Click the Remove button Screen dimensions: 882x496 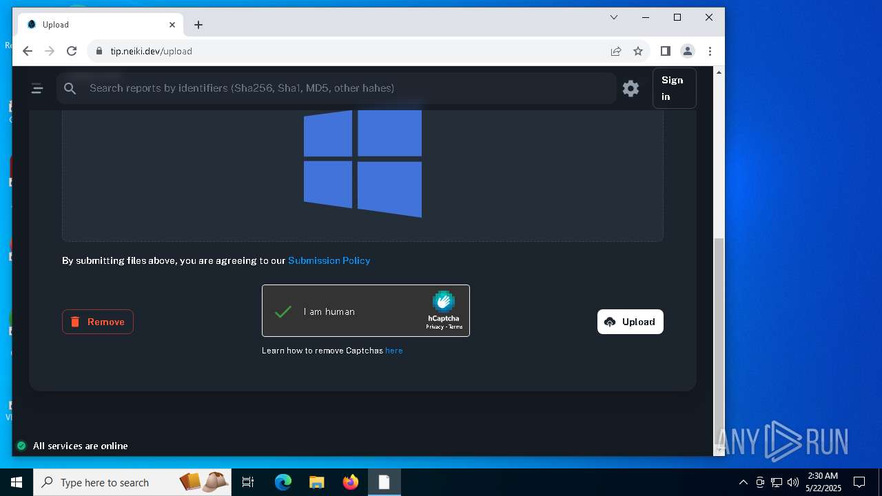pyautogui.click(x=98, y=322)
